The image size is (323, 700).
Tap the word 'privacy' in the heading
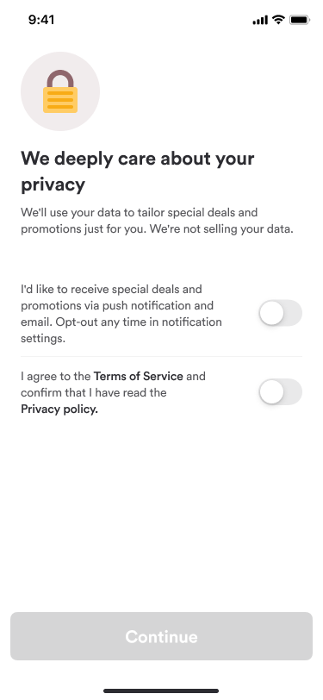click(x=53, y=184)
